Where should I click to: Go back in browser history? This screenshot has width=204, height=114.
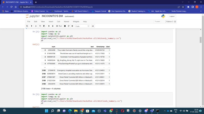coord(3,7)
